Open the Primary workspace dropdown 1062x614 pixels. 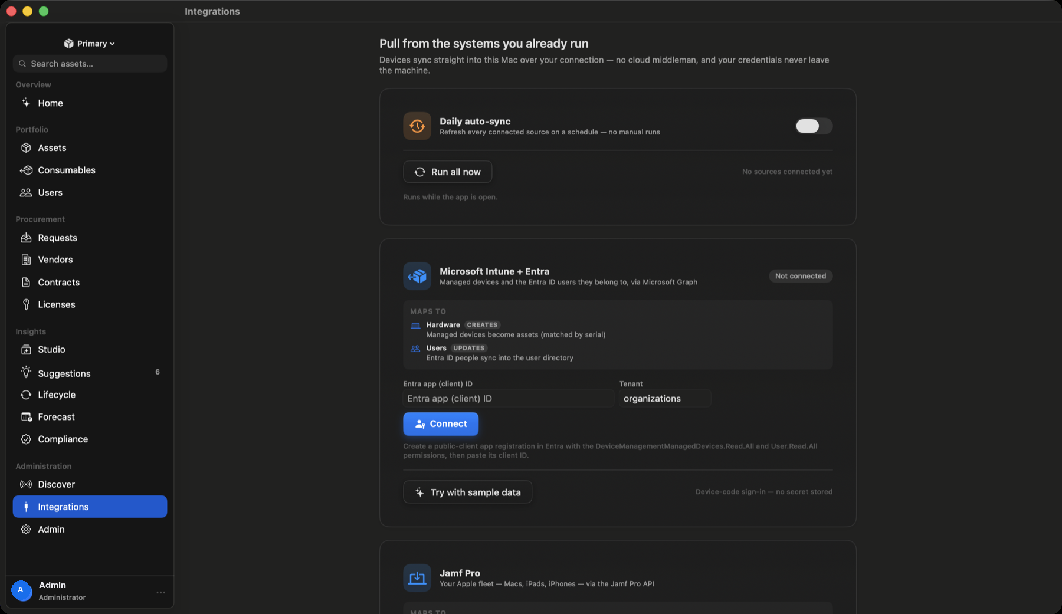tap(90, 44)
